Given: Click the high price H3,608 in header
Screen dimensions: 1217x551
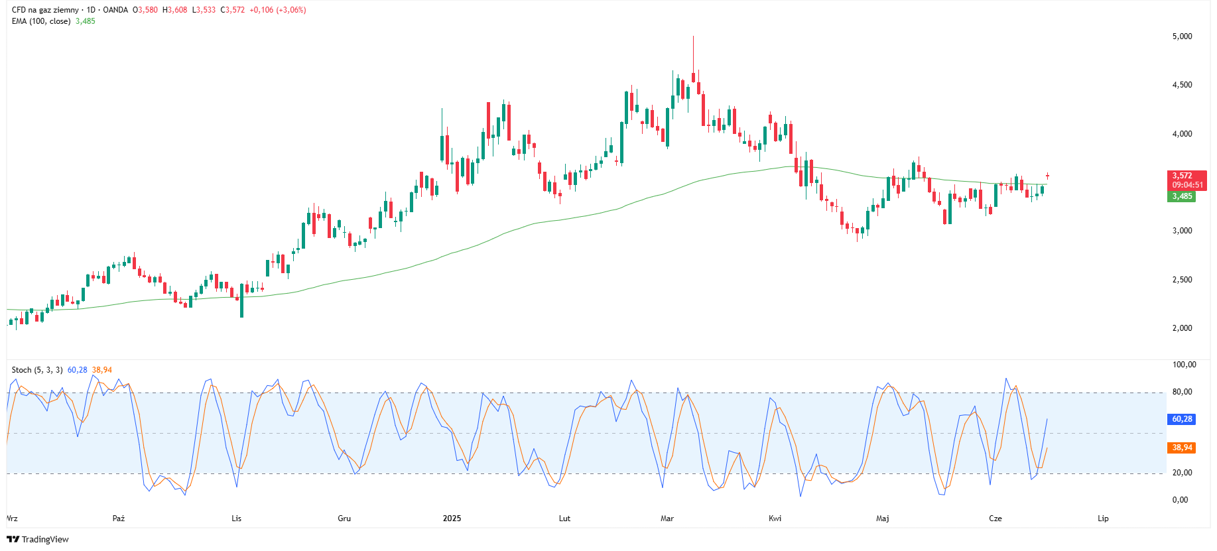Looking at the screenshot, I should coord(175,10).
